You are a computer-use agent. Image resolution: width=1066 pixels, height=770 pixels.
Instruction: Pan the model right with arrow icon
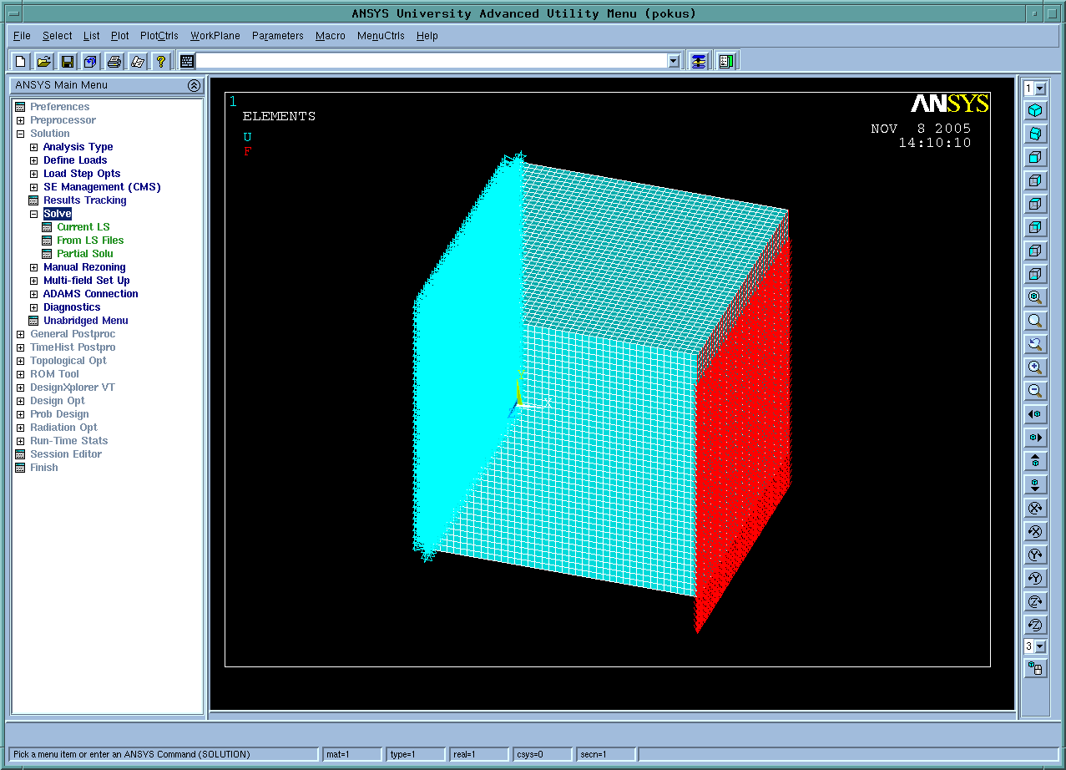click(x=1035, y=438)
